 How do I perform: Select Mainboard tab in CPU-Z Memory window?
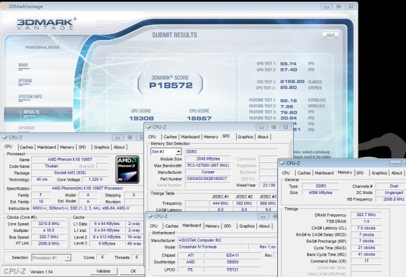pyautogui.click(x=324, y=173)
